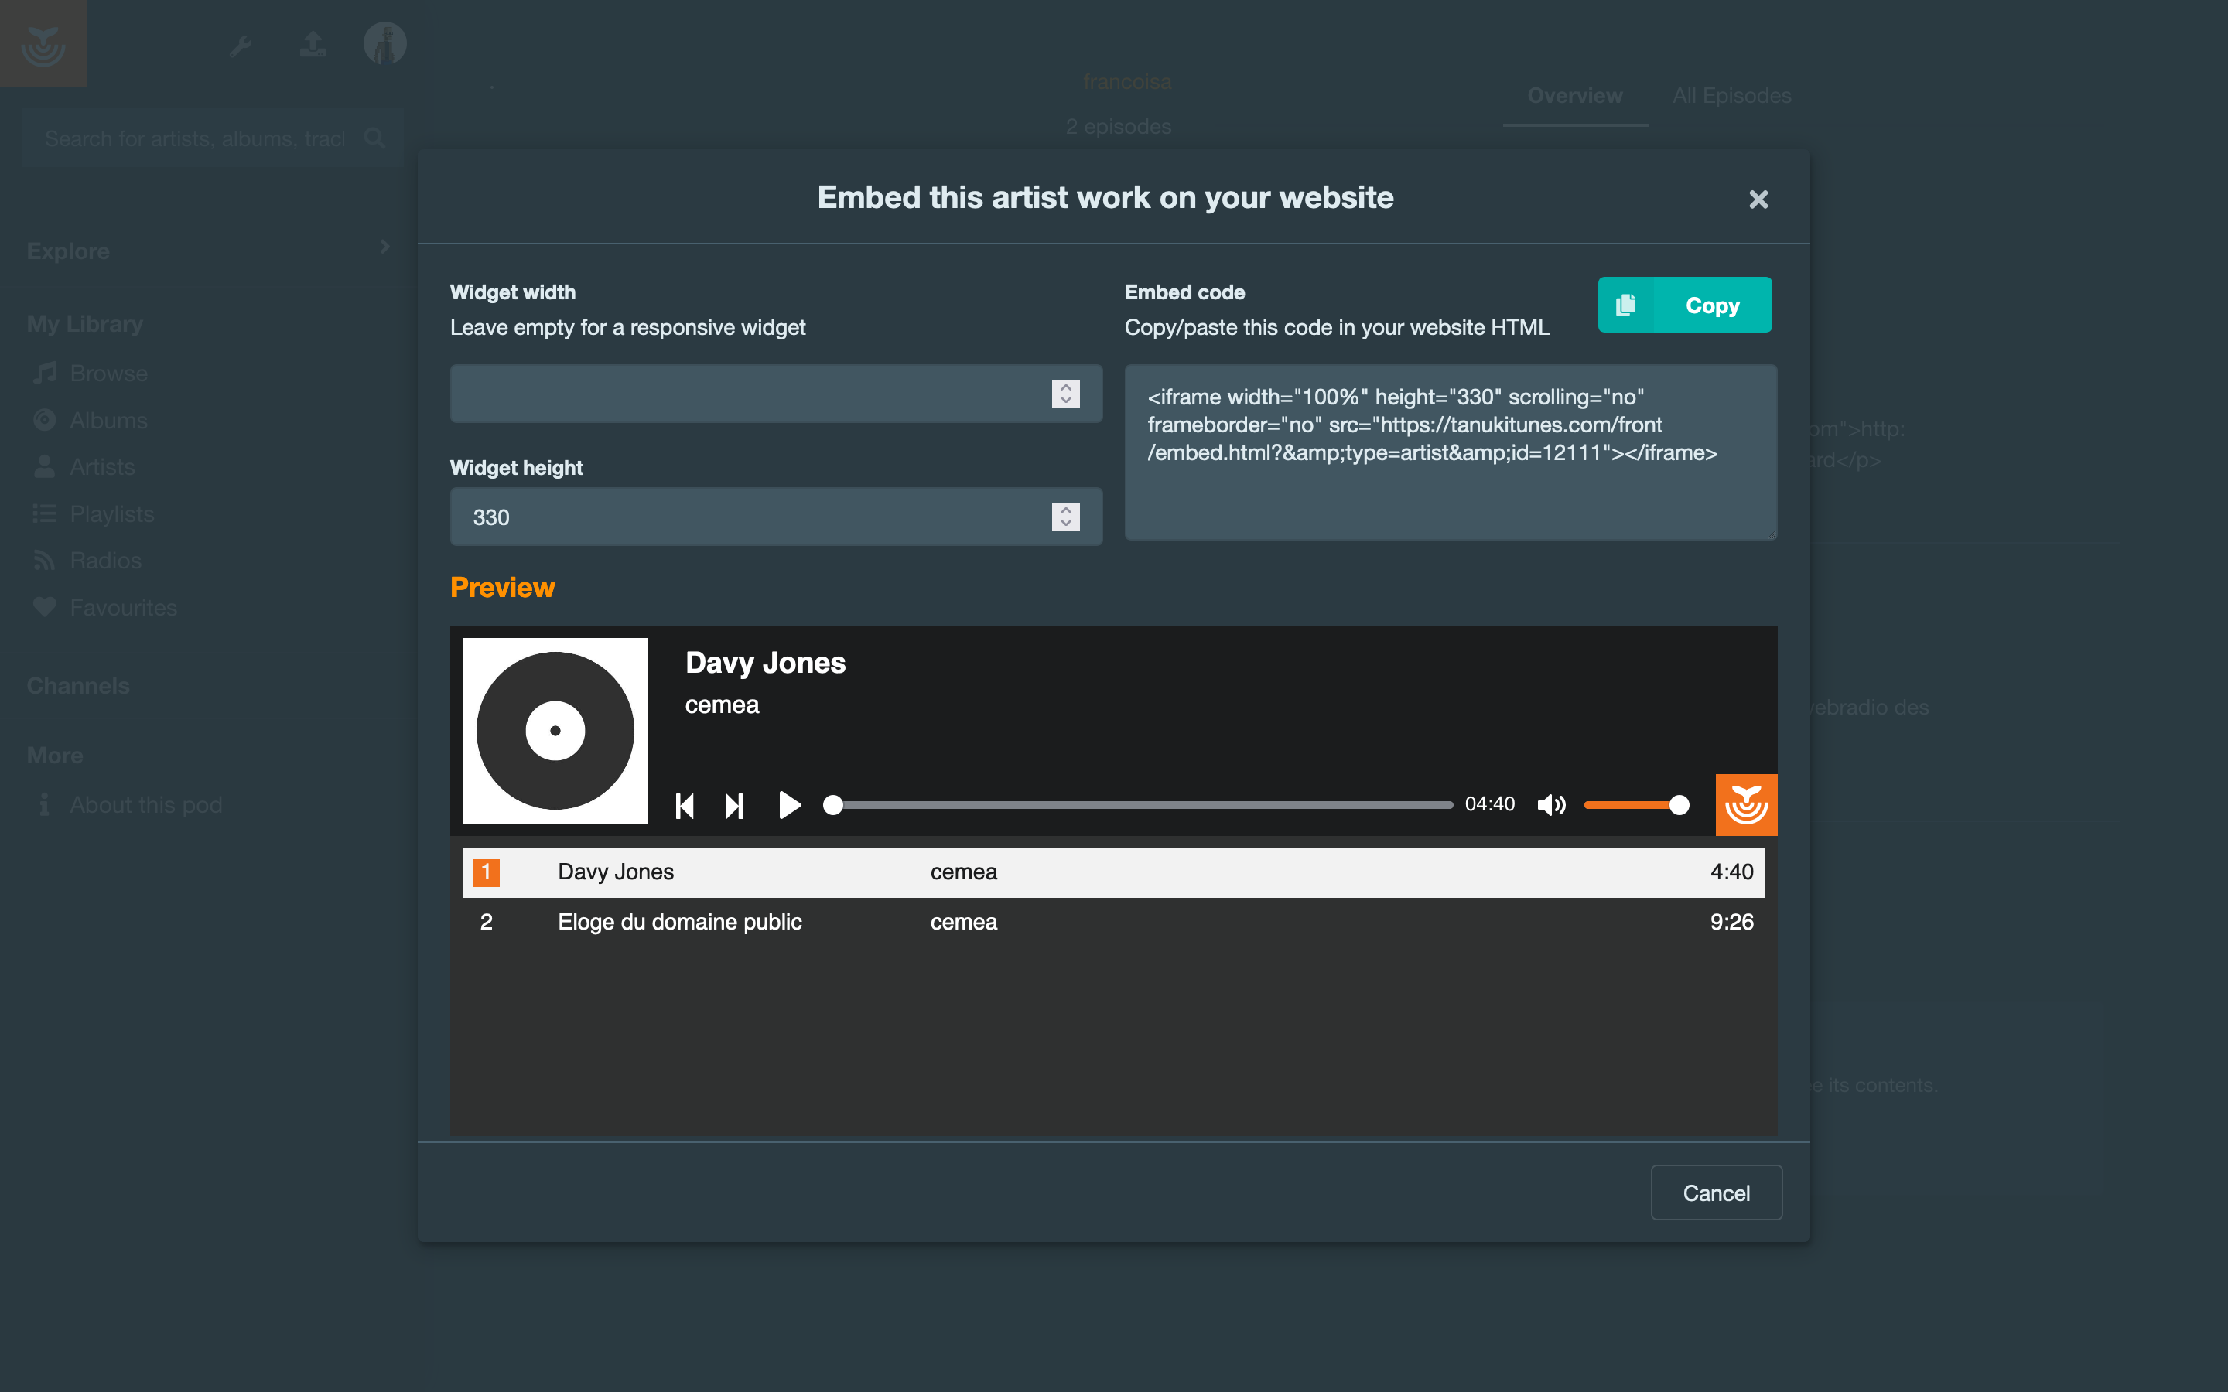Select the embed code iframe textarea

1450,452
